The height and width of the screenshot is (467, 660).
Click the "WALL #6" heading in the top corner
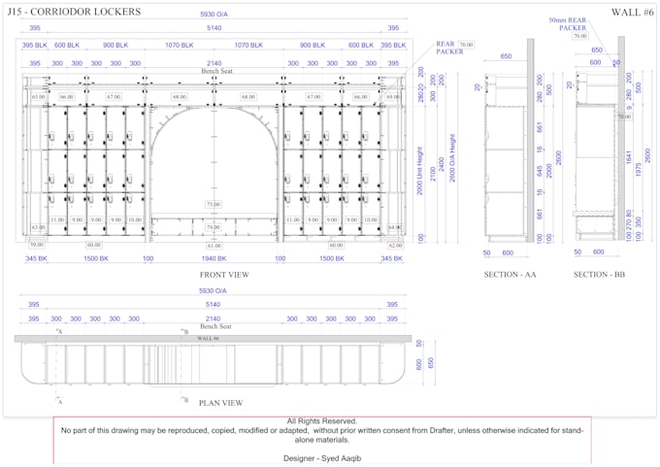point(632,13)
